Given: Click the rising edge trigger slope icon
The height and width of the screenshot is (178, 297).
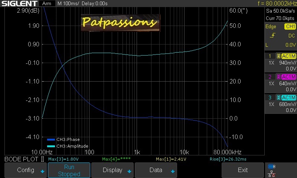Looking at the screenshot, I should [272, 36].
